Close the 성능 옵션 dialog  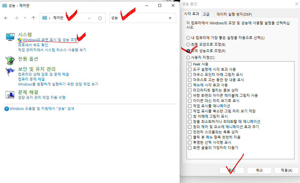tap(297, 4)
